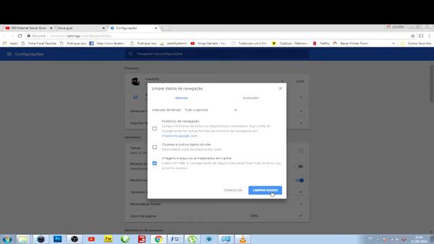Click the SAIR button in Pessoas section
The width and height of the screenshot is (434, 244).
click(x=300, y=81)
